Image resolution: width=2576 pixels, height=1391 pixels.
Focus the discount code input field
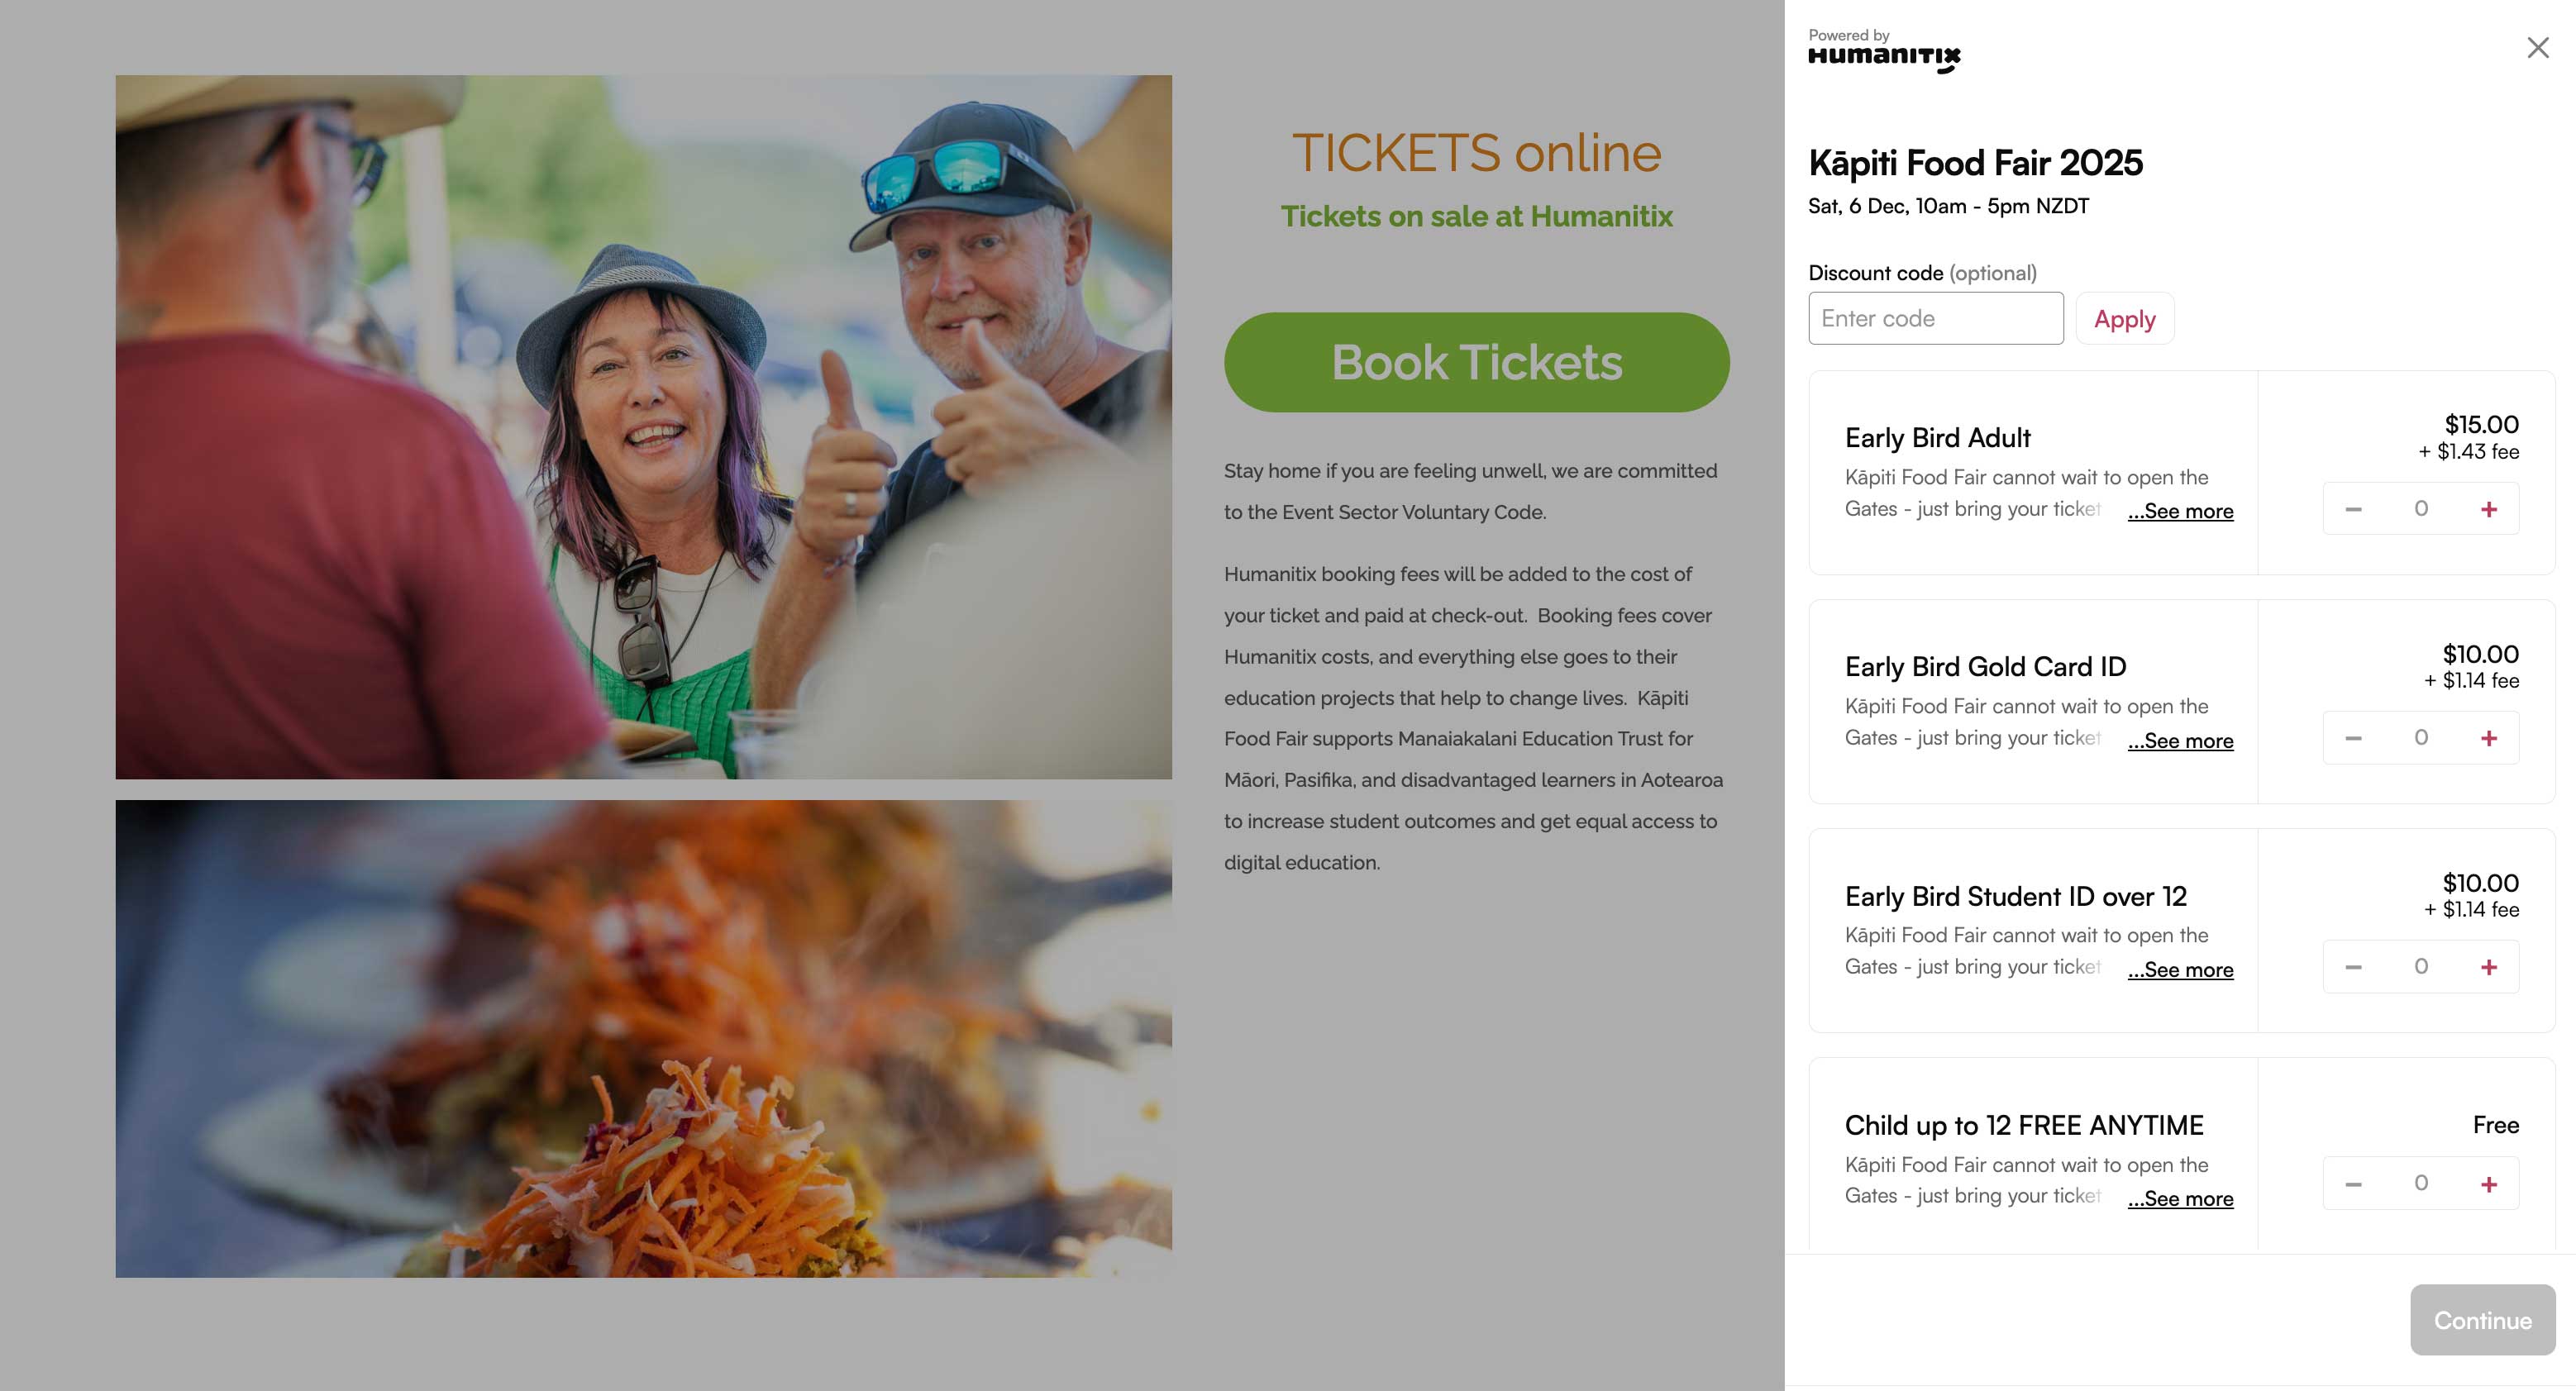click(x=1935, y=318)
